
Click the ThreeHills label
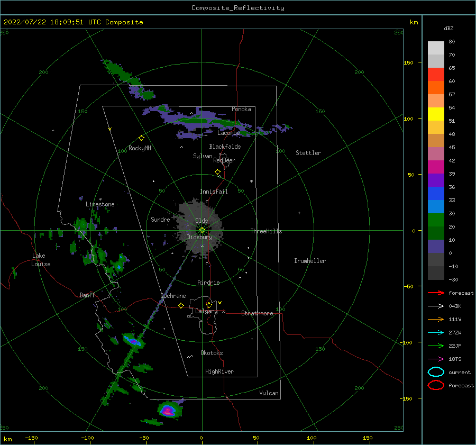pyautogui.click(x=266, y=231)
